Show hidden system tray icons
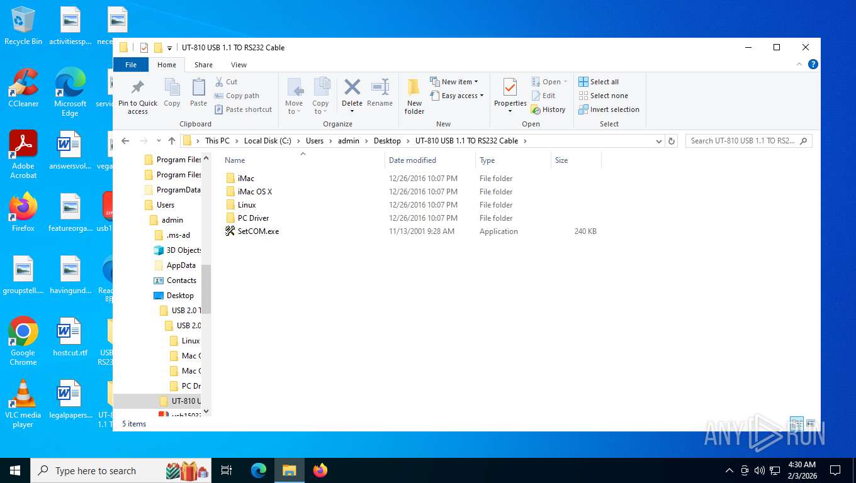This screenshot has height=483, width=856. click(729, 470)
